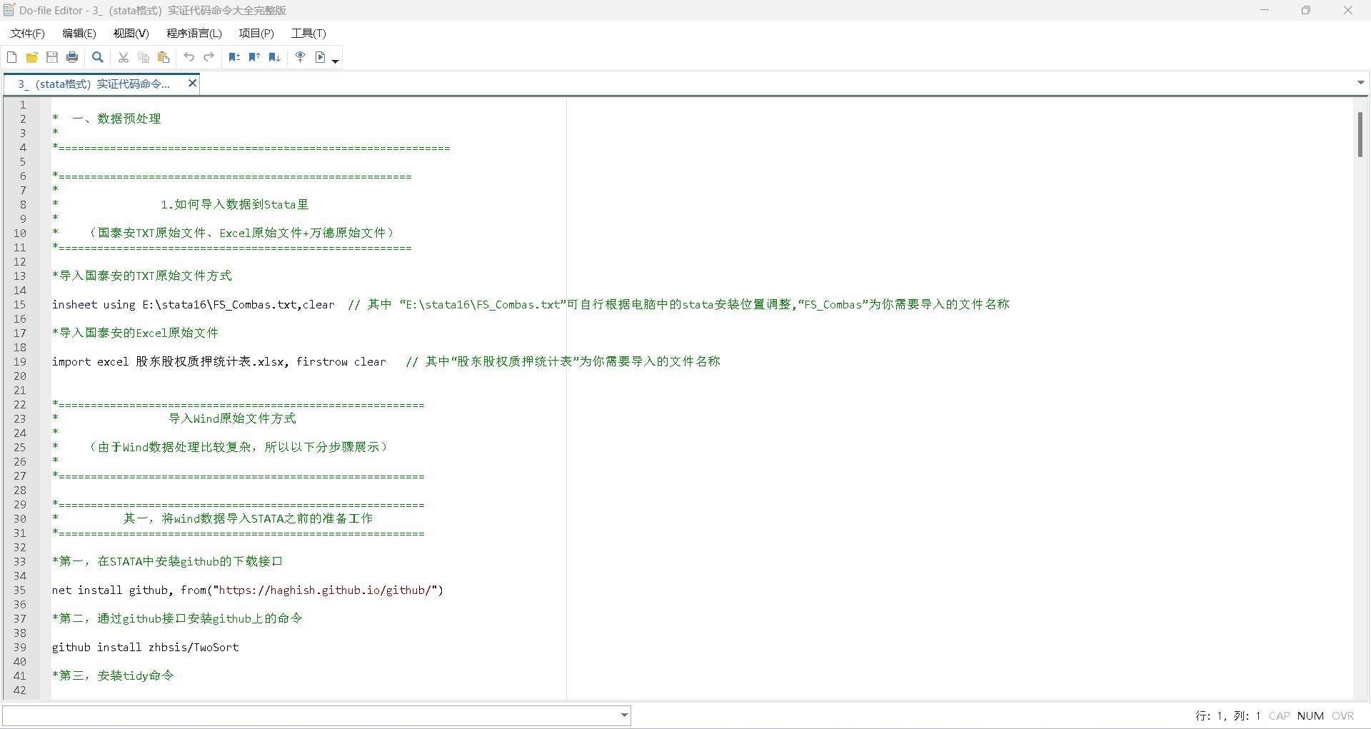Screen dimensions: 1371x729
Task: Expand the Execute button dropdown arrow
Action: coord(336,61)
